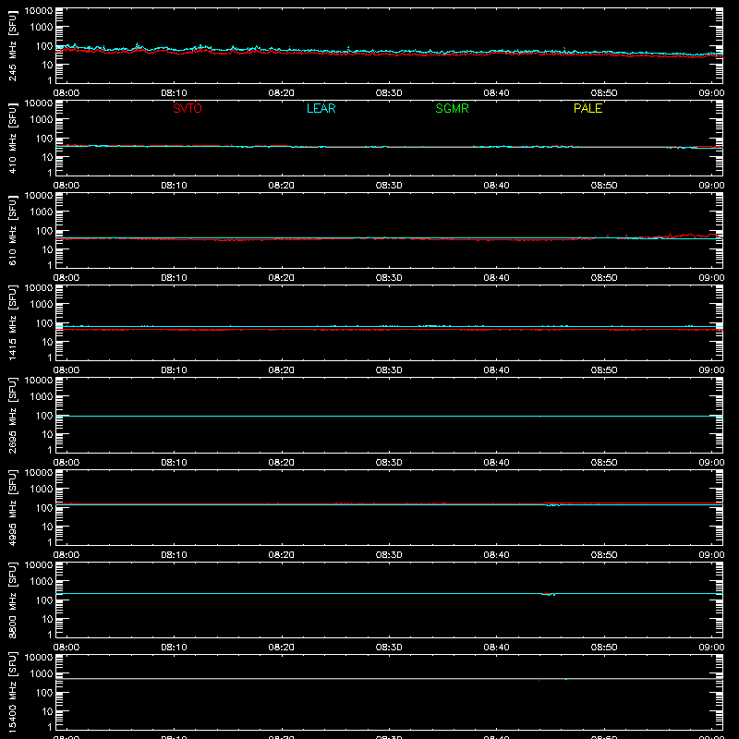Click the red SVTO station label
The width and height of the screenshot is (739, 739).
[188, 108]
